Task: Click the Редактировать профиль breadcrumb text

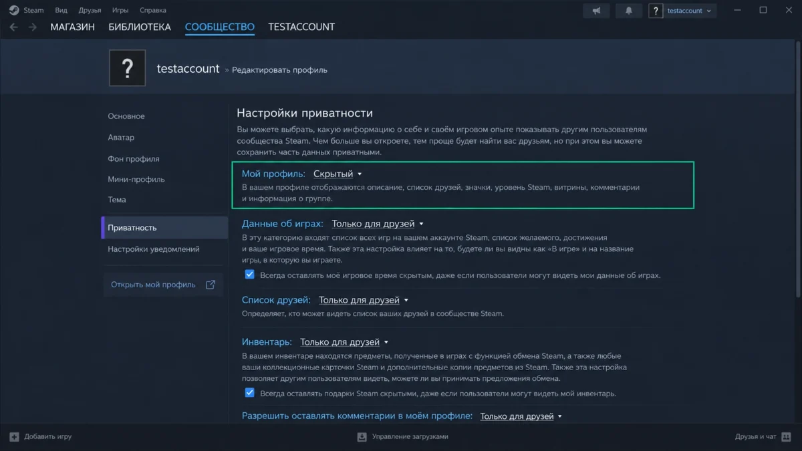Action: click(x=279, y=70)
